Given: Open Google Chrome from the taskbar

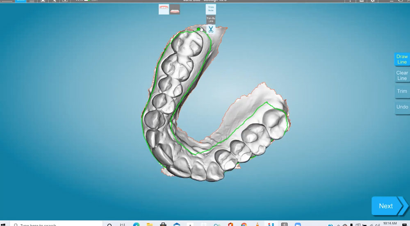Looking at the screenshot, I should click(244, 224).
